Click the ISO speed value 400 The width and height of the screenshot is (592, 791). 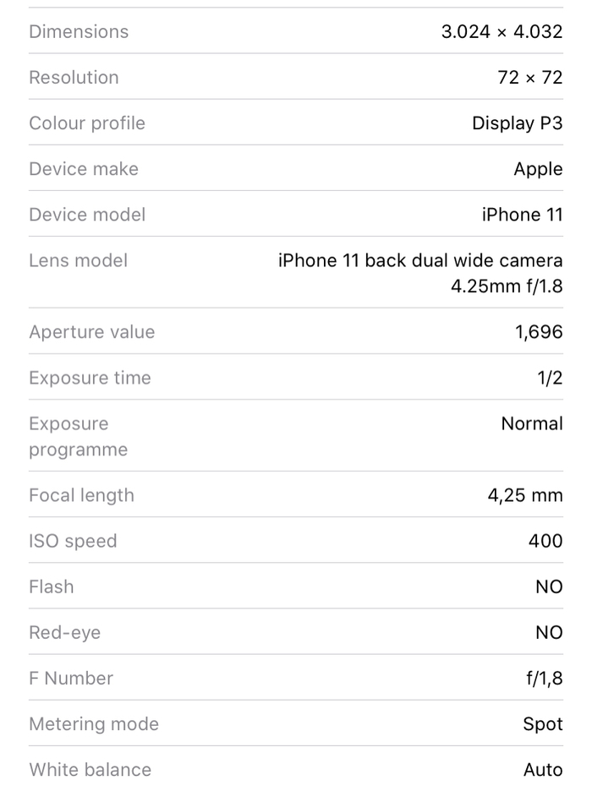(x=545, y=541)
